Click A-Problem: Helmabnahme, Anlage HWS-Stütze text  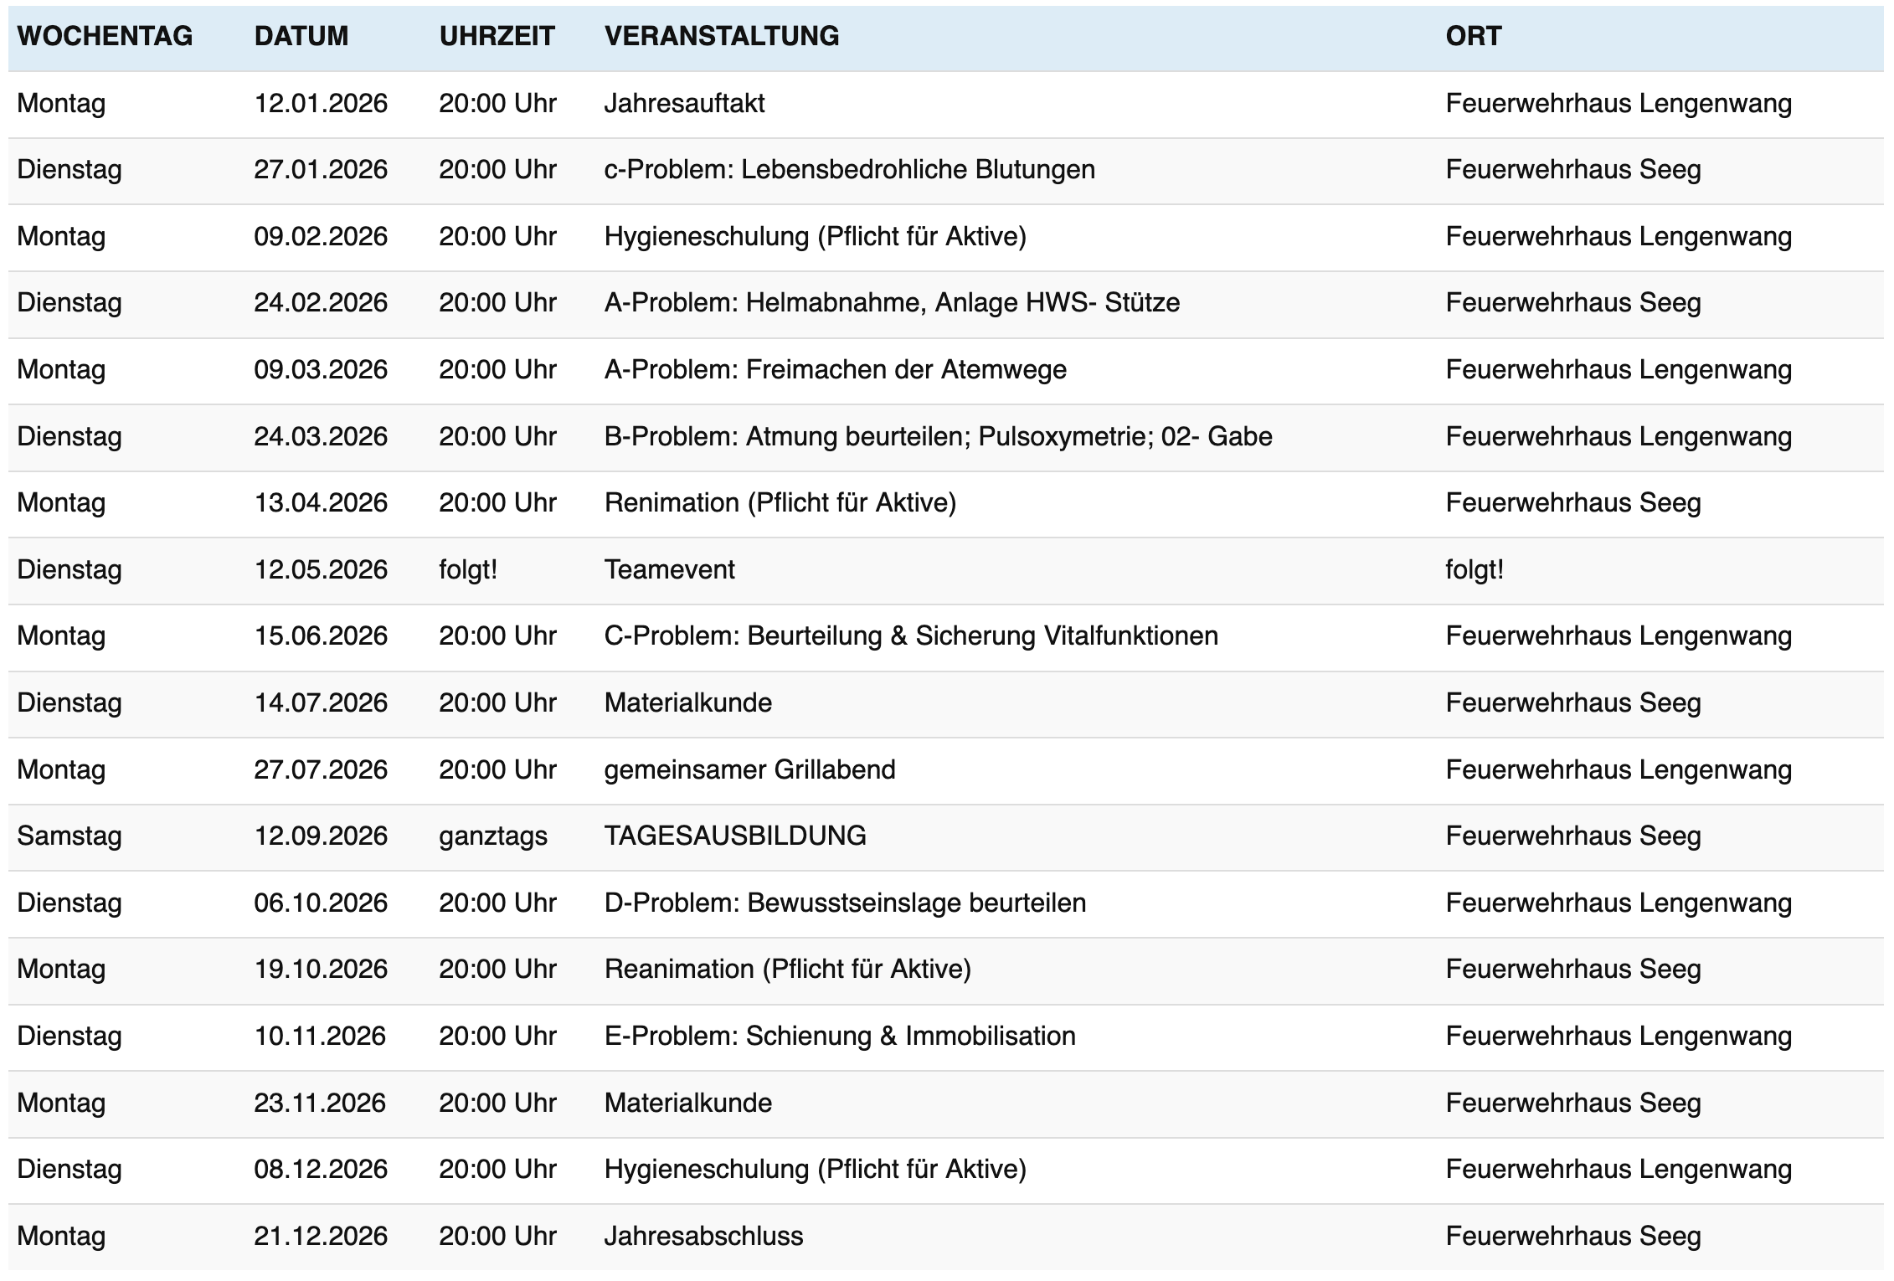tap(892, 303)
